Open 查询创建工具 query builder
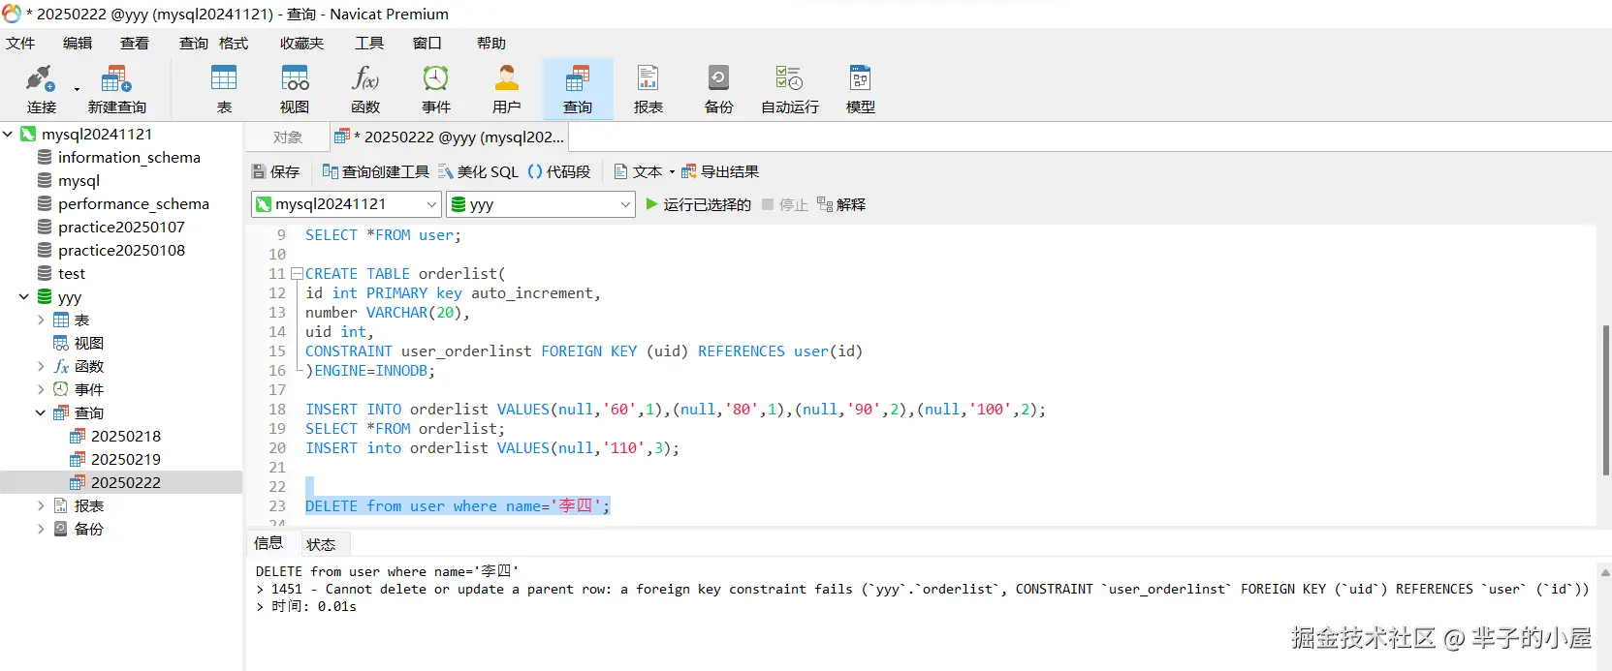1612x671 pixels. point(376,171)
